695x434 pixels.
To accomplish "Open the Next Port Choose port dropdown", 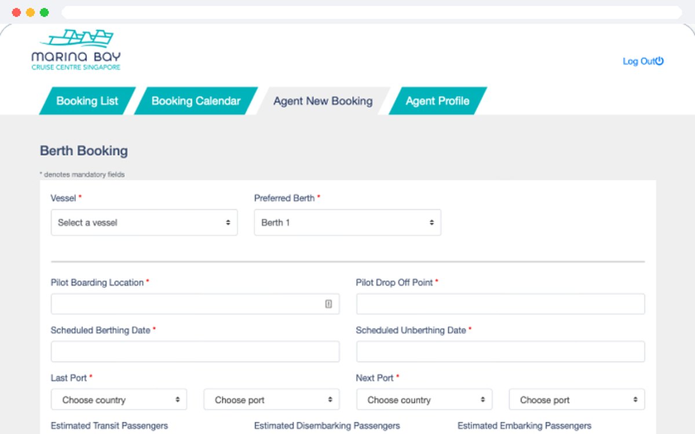I will (x=577, y=400).
